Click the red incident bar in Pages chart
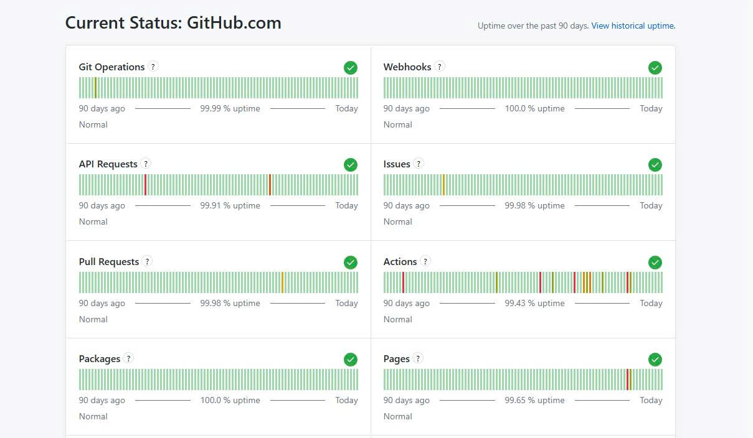The height and width of the screenshot is (438, 753). [x=627, y=380]
